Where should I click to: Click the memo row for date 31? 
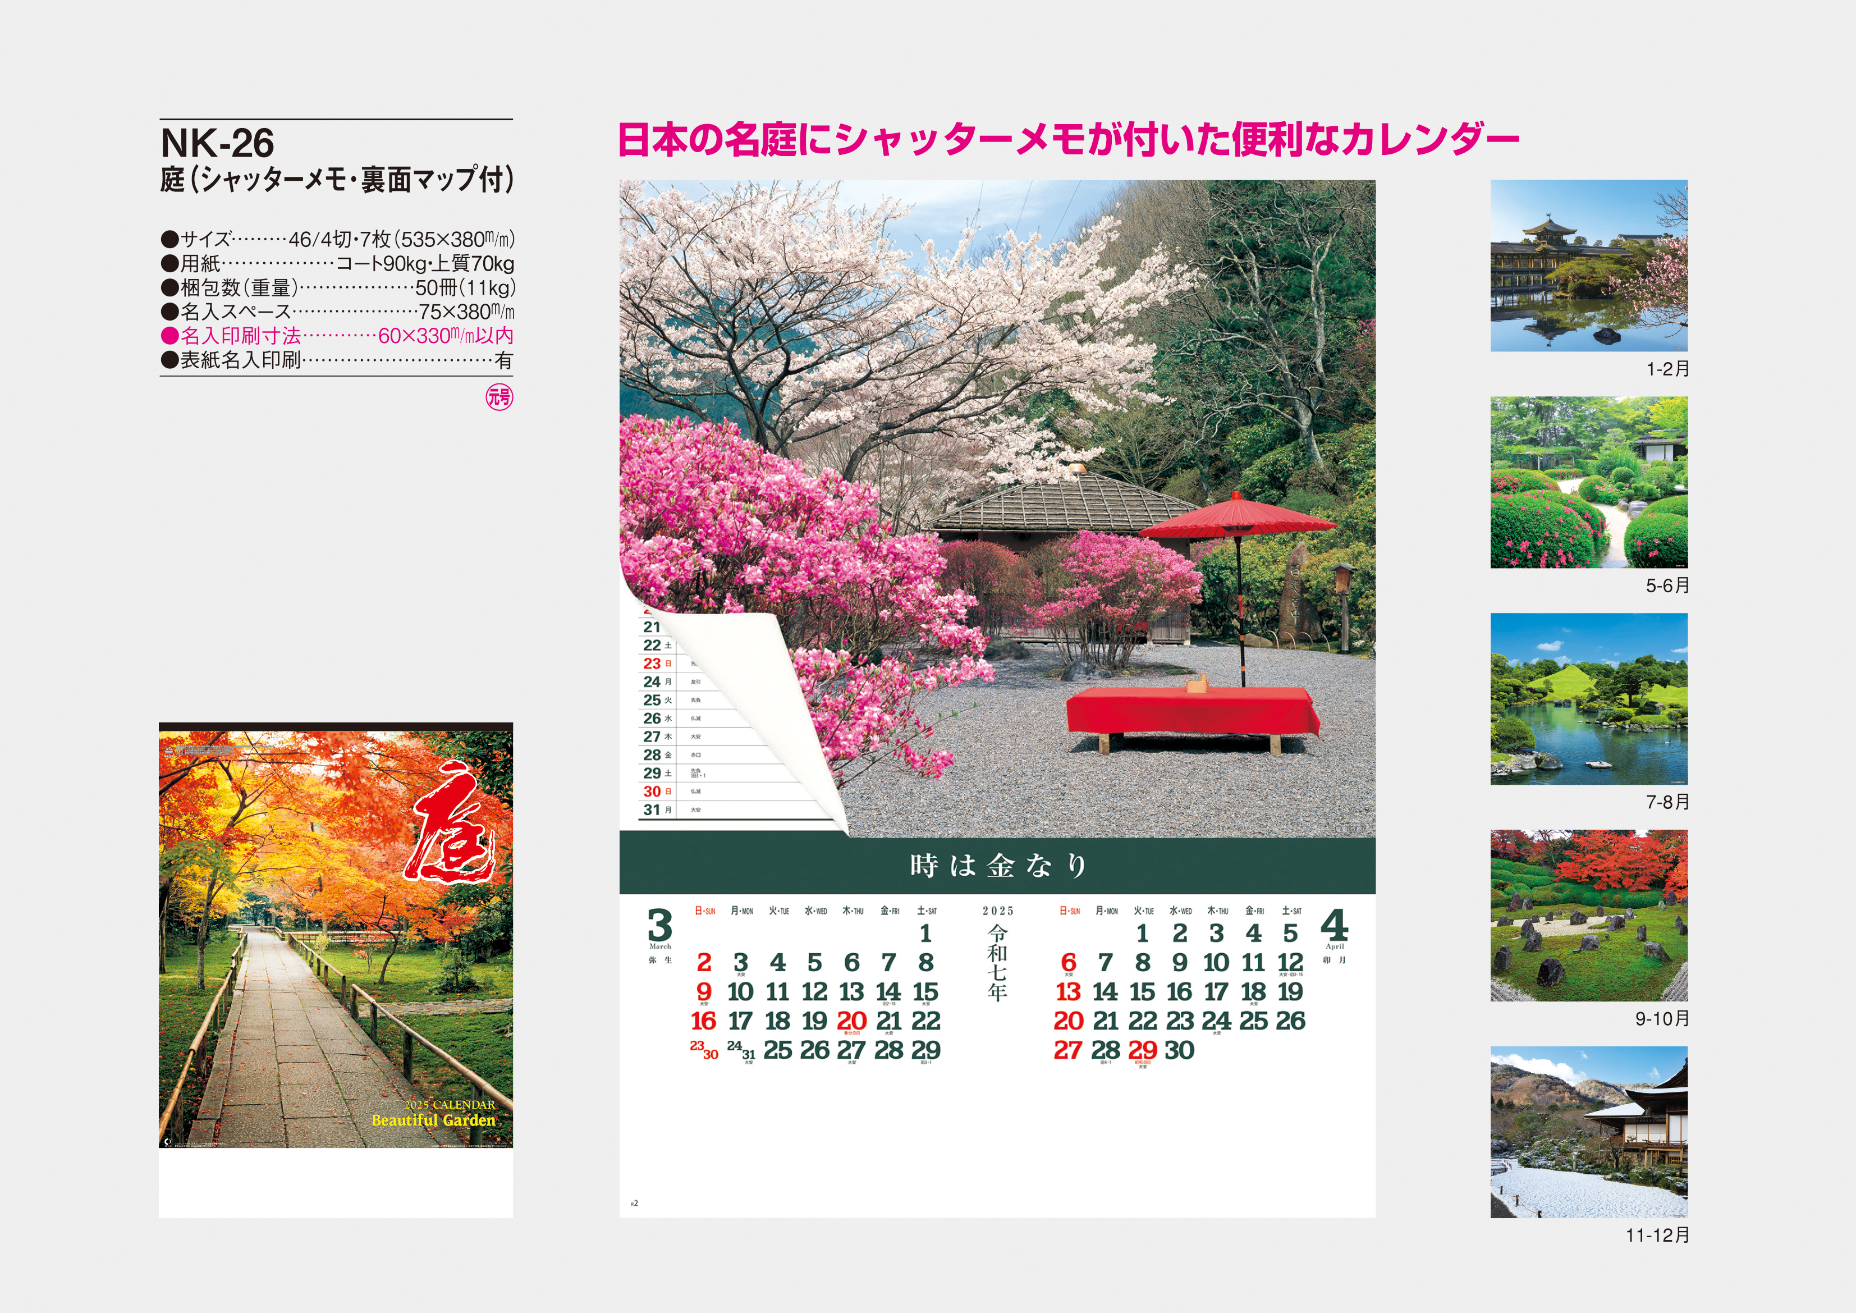pos(727,810)
